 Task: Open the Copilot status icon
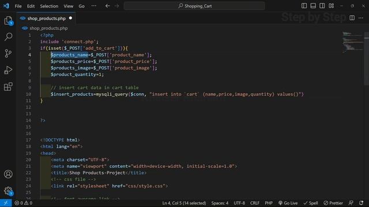coord(351,203)
